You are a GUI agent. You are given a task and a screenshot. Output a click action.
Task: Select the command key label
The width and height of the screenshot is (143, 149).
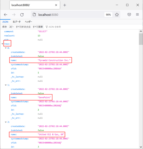(x=9, y=32)
